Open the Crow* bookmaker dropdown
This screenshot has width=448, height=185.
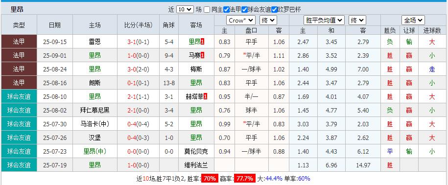240,20
